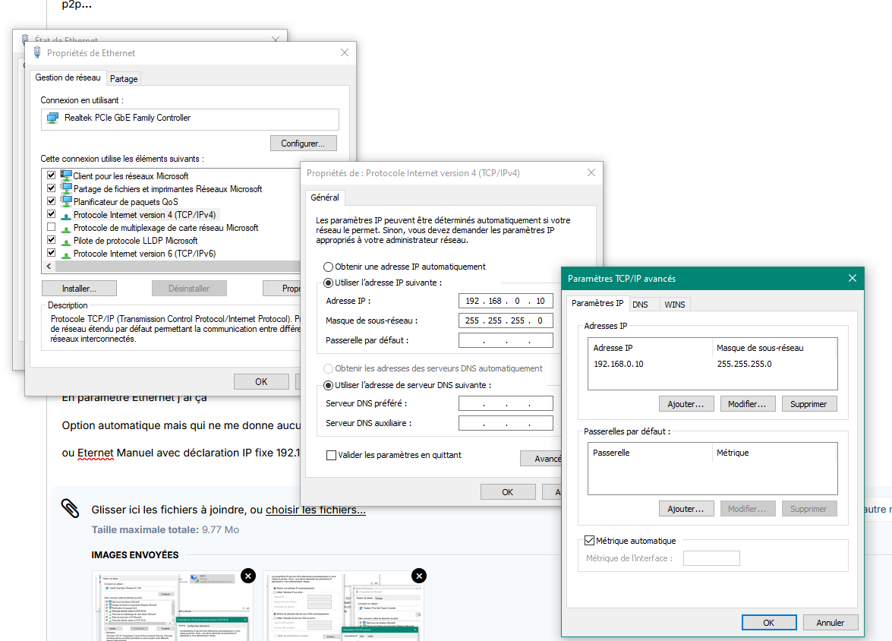Select the Protocole Internet version 6 icon

66,254
